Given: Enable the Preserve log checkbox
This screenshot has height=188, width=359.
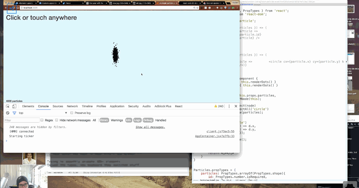Looking at the screenshot, I should [72, 113].
